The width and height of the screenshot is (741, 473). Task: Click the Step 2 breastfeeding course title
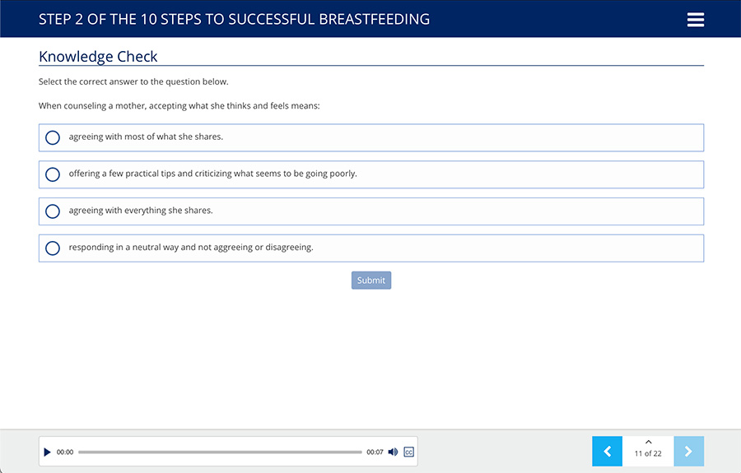pyautogui.click(x=234, y=19)
